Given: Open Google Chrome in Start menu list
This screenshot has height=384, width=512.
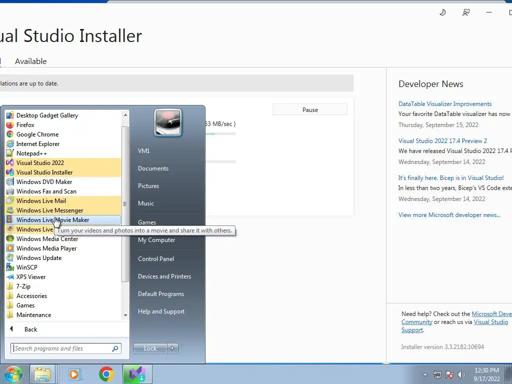Looking at the screenshot, I should [63, 134].
